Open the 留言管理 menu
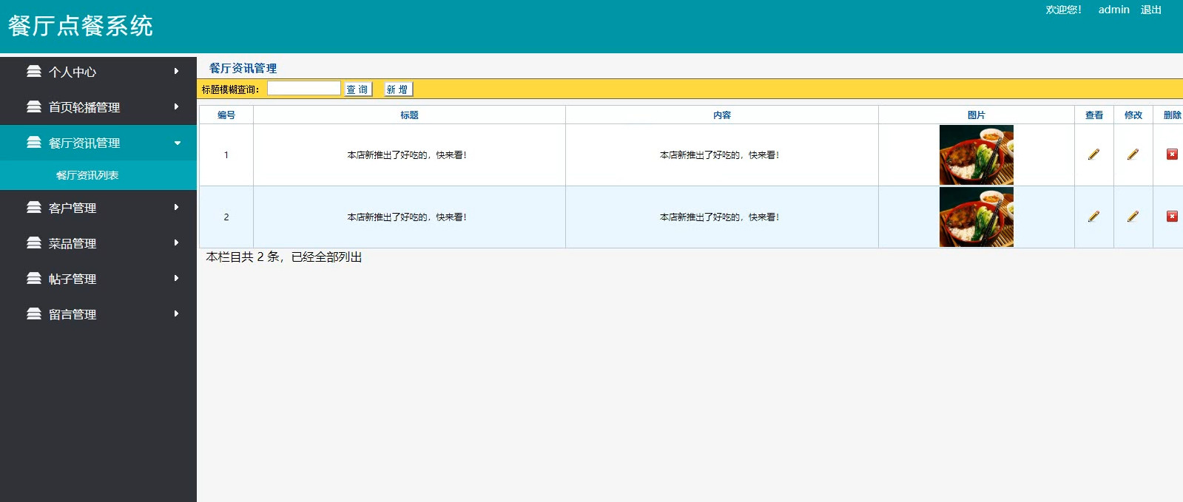Viewport: 1183px width, 502px height. (98, 314)
